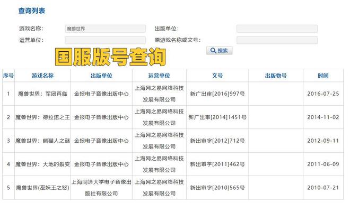Screen dimensions: 350x203
Task: Click the operator cell in the 熊猫人之谜 row
Action: (x=159, y=141)
